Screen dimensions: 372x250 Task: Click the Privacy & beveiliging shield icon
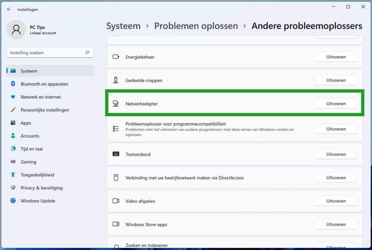(13, 187)
